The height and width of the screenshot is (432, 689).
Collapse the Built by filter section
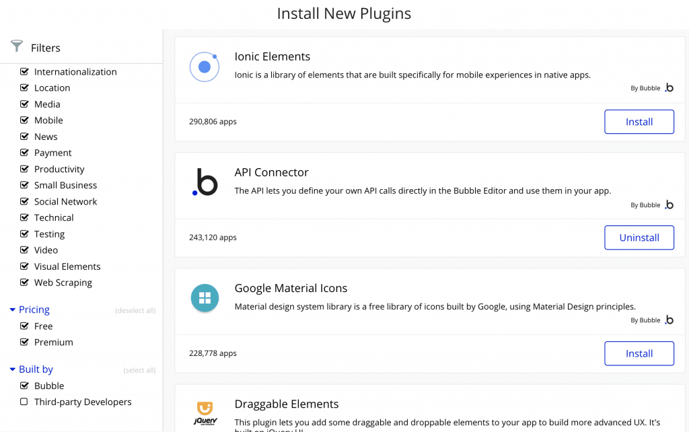point(13,369)
